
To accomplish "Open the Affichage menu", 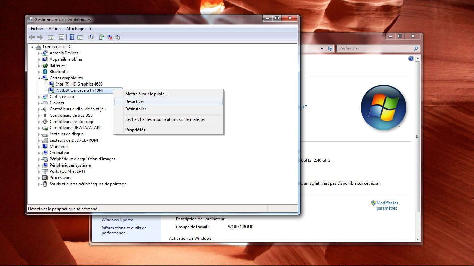I will (75, 29).
